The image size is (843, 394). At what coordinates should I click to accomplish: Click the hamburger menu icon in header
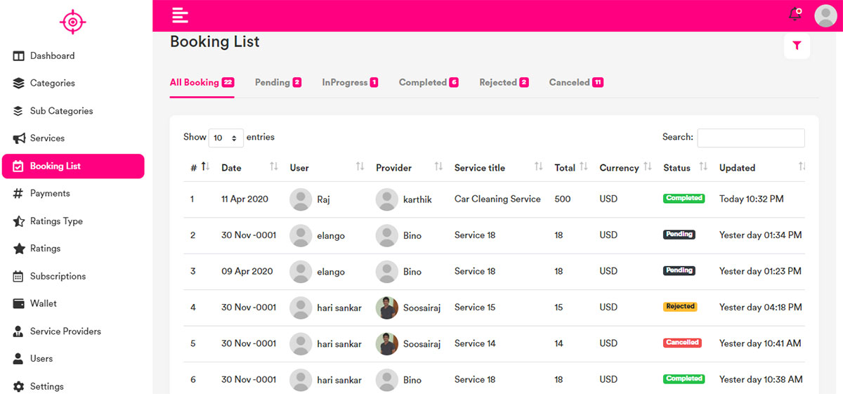pos(181,15)
